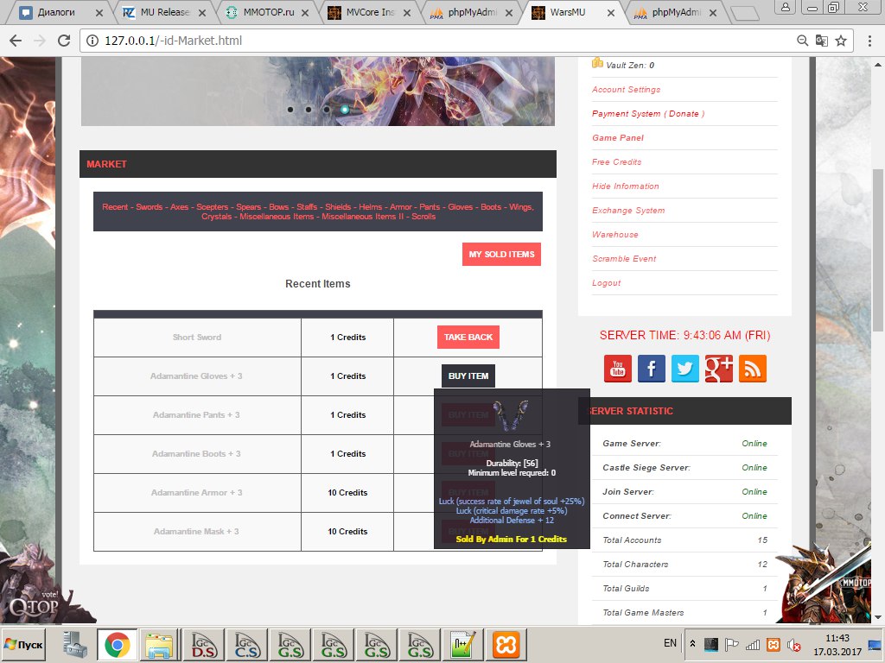Reload the page with refresh button
Screen dimensions: 885x663
[x=64, y=41]
